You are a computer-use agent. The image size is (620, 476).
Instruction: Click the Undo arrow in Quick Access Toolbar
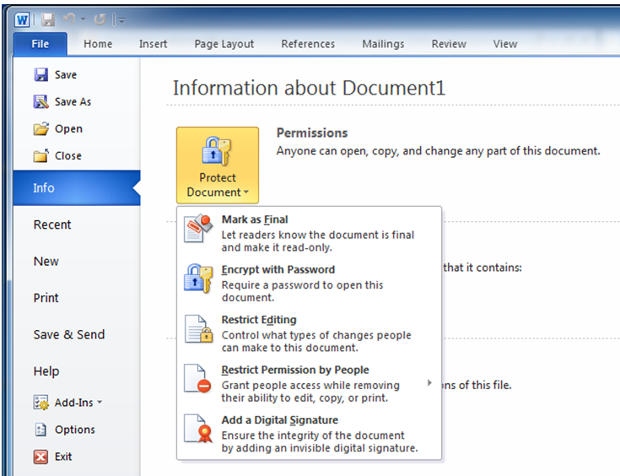[x=69, y=19]
